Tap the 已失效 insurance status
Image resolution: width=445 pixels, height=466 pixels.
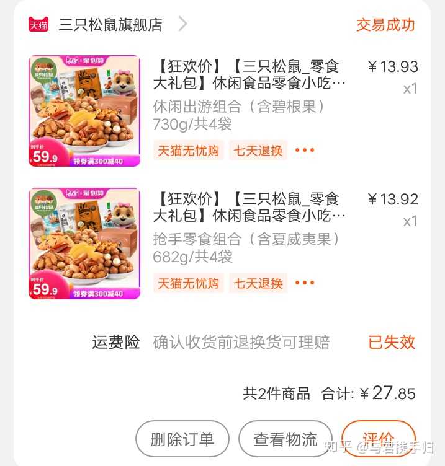click(392, 342)
